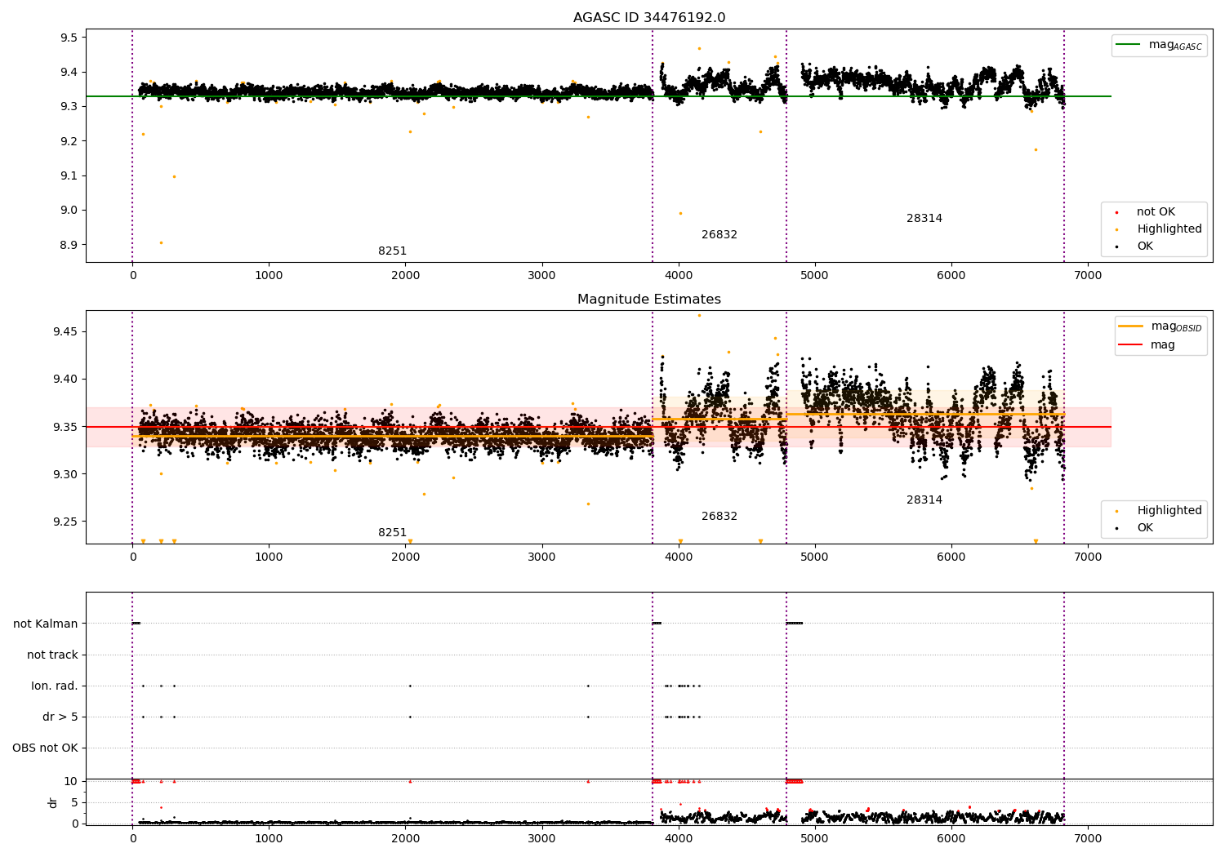Image resolution: width=1225 pixels, height=857 pixels.
Task: Click the '5000' x-tick of Magnitude Estimates panel
Action: (815, 557)
